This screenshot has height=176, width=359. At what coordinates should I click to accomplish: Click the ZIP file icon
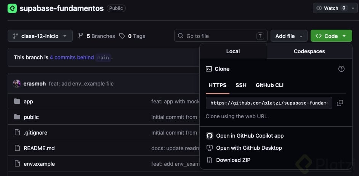tap(210, 160)
